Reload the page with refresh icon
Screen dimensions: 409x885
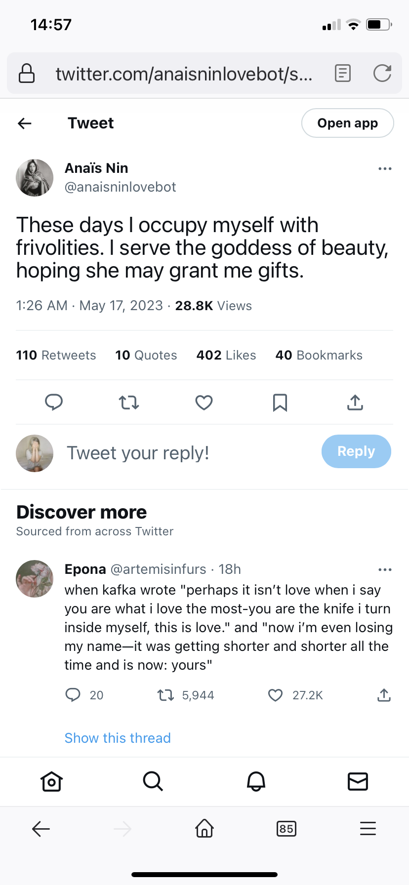click(382, 74)
